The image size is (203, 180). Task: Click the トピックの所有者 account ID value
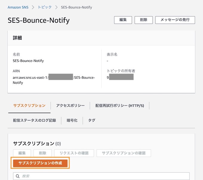tap(120, 77)
